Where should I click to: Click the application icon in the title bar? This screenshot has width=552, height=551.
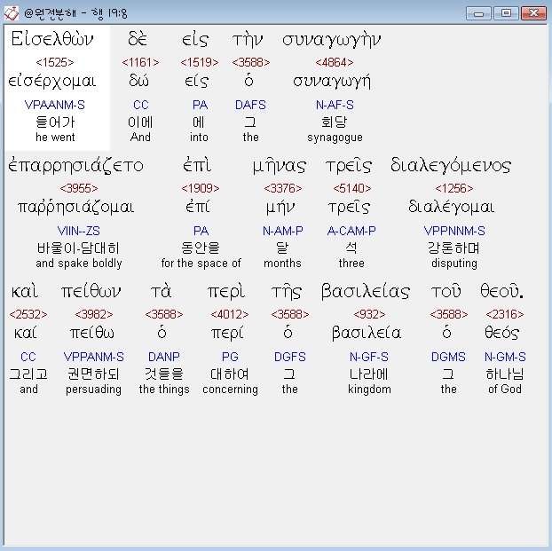pyautogui.click(x=12, y=12)
